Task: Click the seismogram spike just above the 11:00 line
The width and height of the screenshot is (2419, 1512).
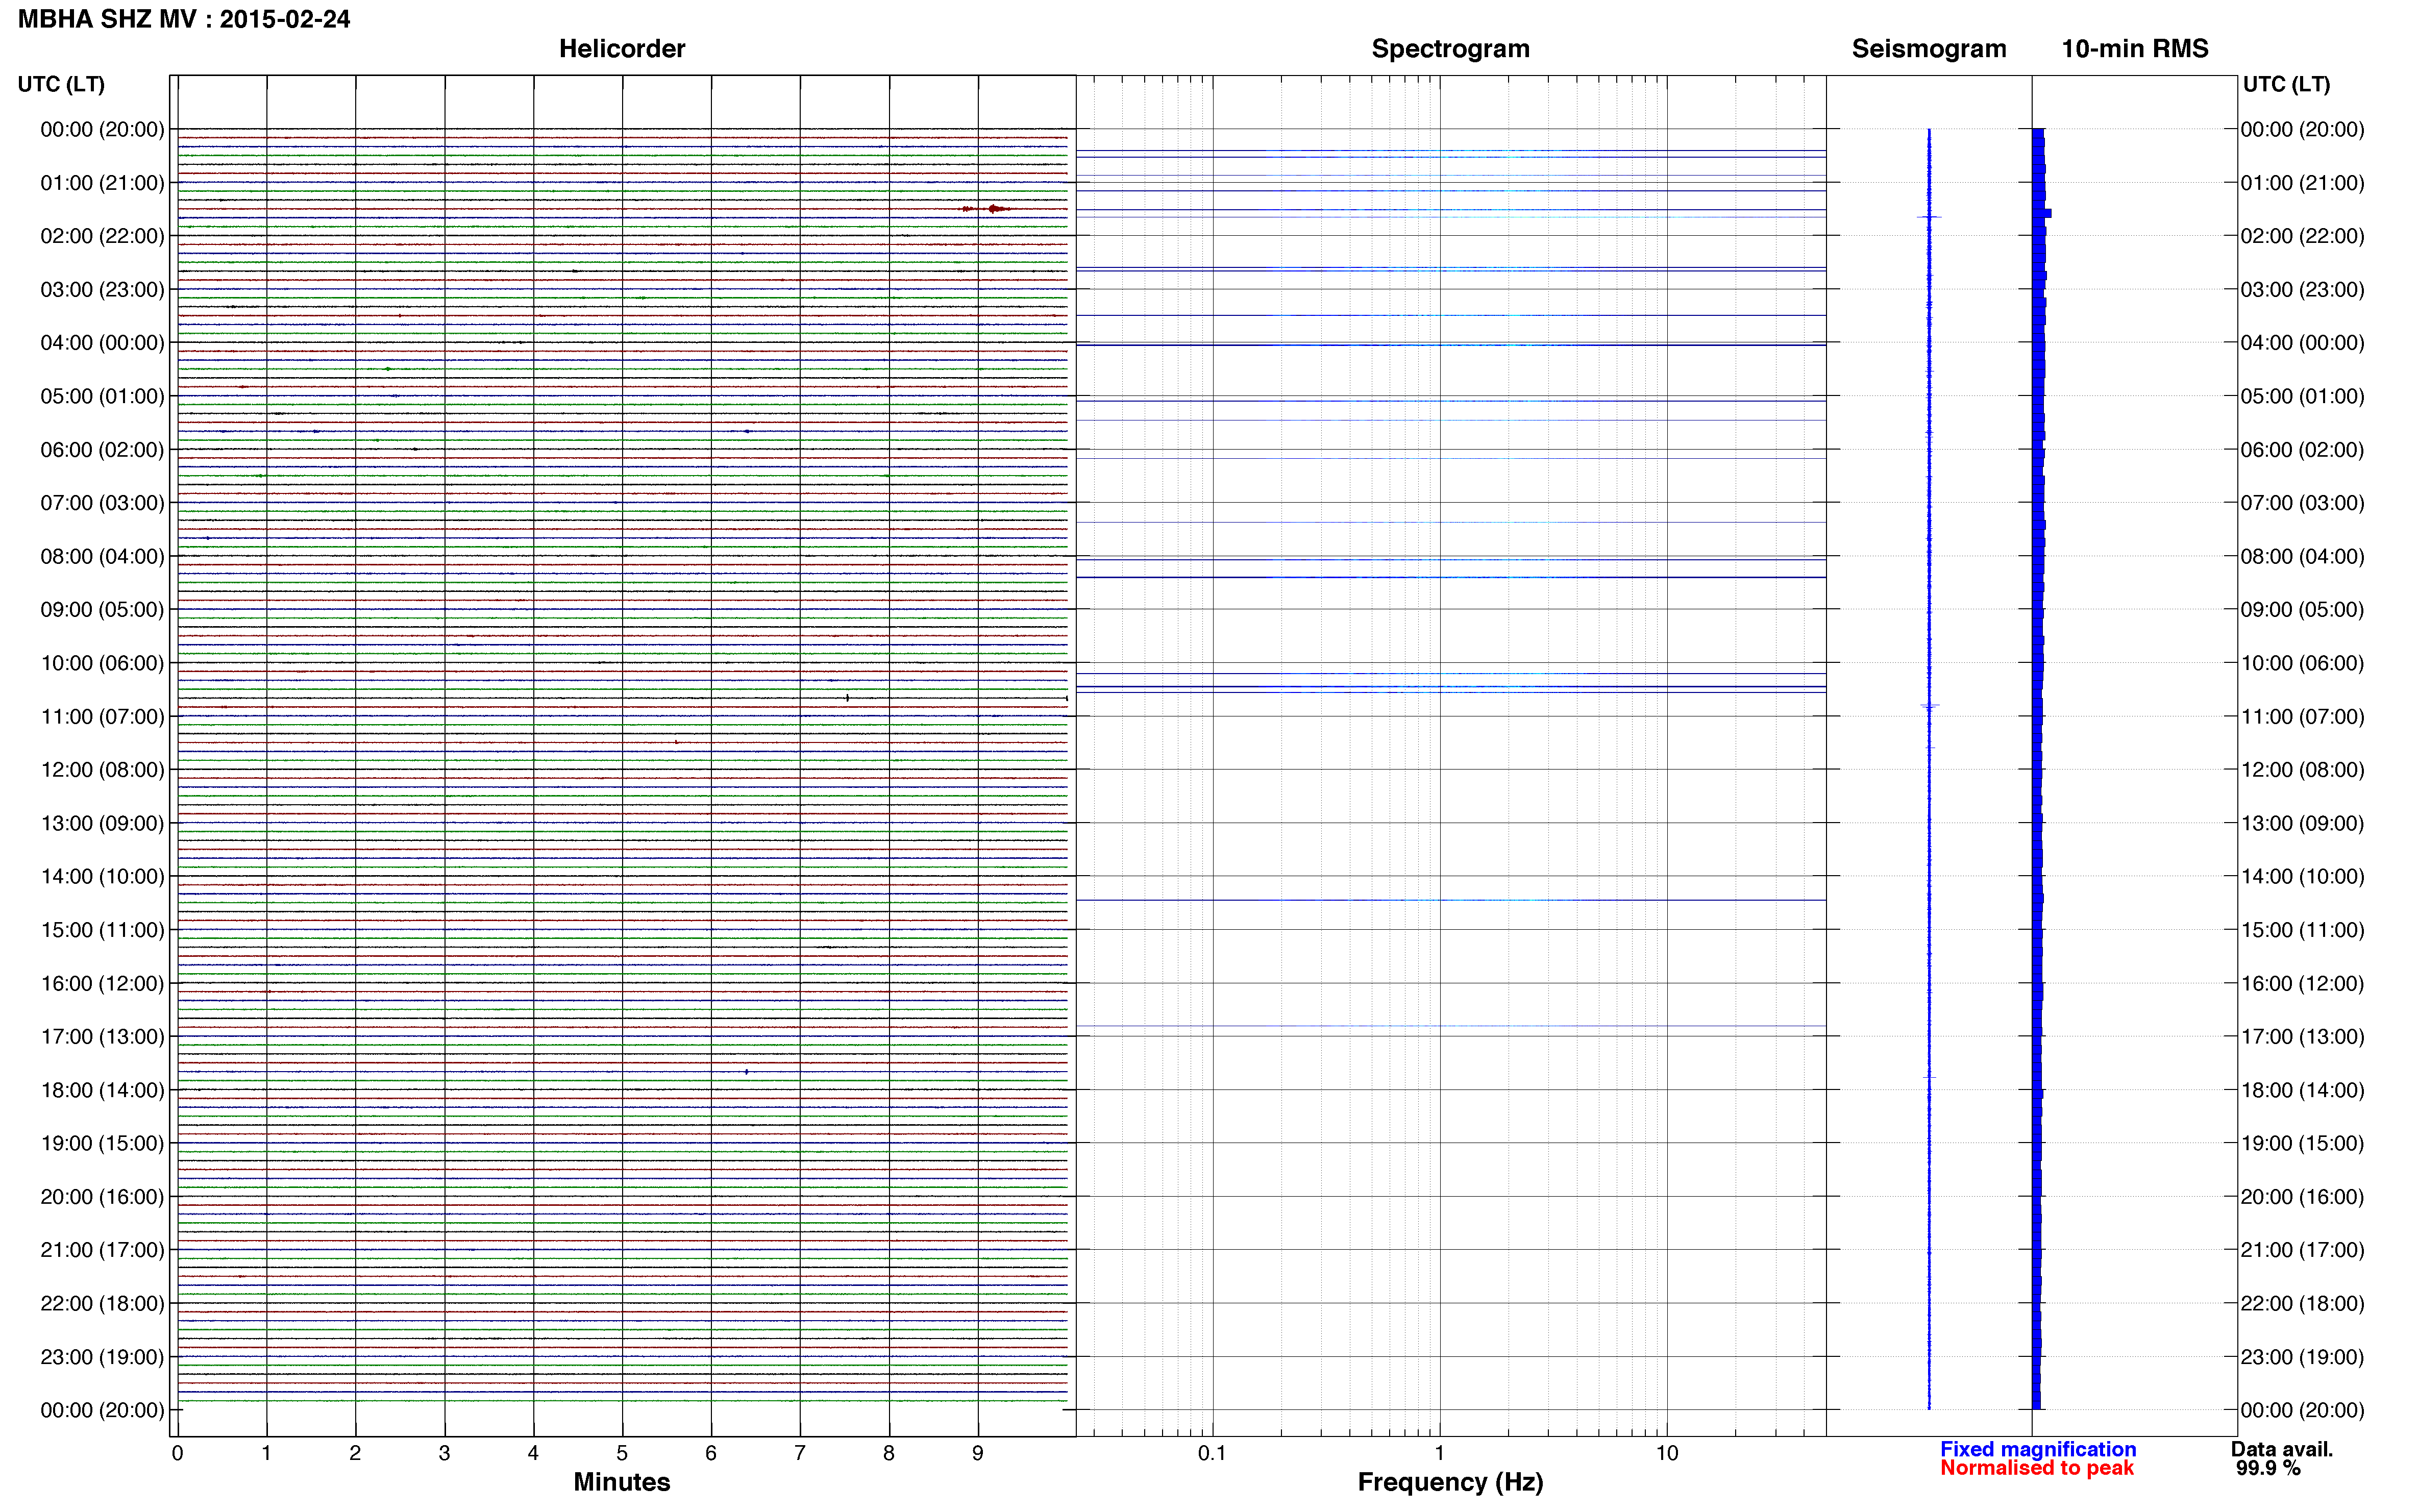Action: click(x=1929, y=706)
